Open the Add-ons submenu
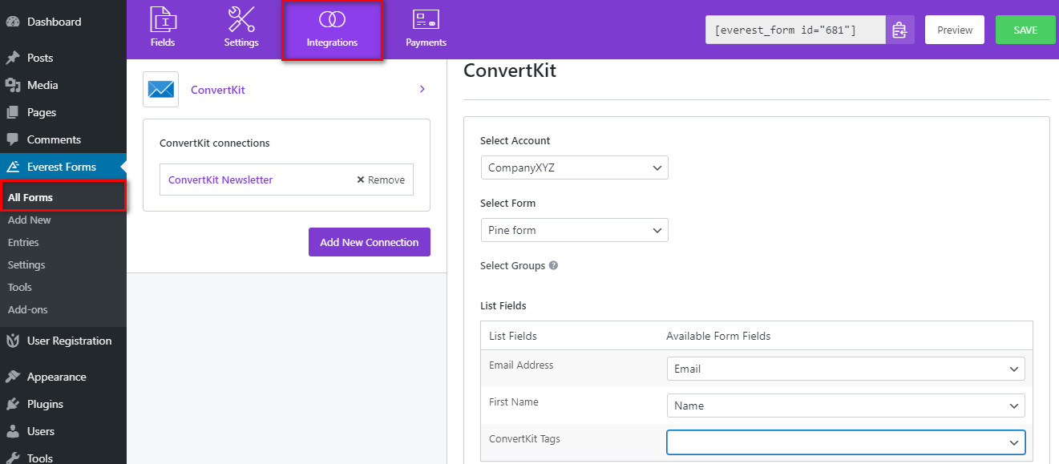 coord(28,309)
